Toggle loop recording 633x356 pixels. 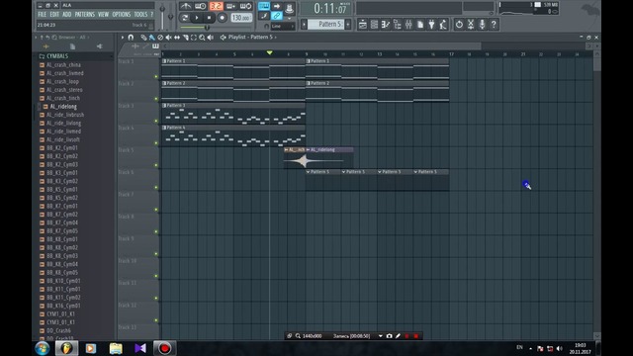(x=246, y=6)
